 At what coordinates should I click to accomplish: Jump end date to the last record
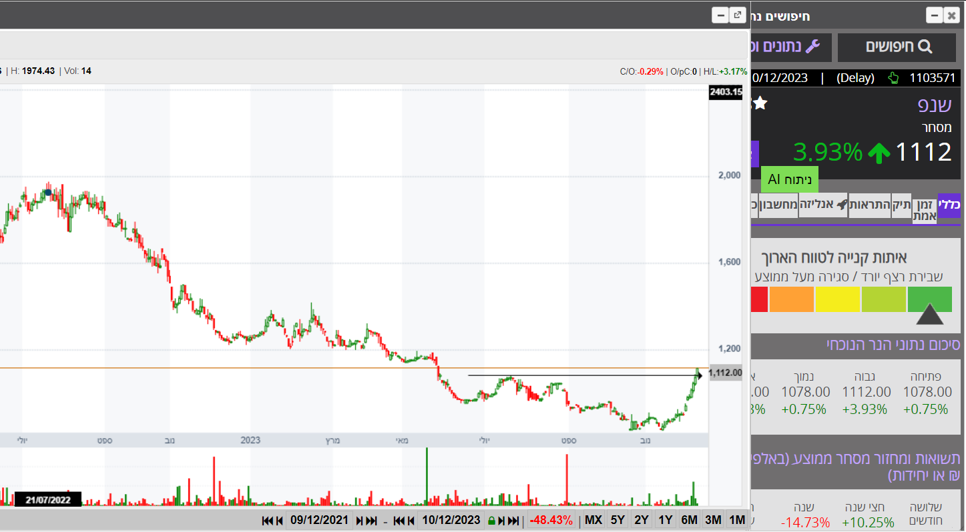tap(513, 521)
